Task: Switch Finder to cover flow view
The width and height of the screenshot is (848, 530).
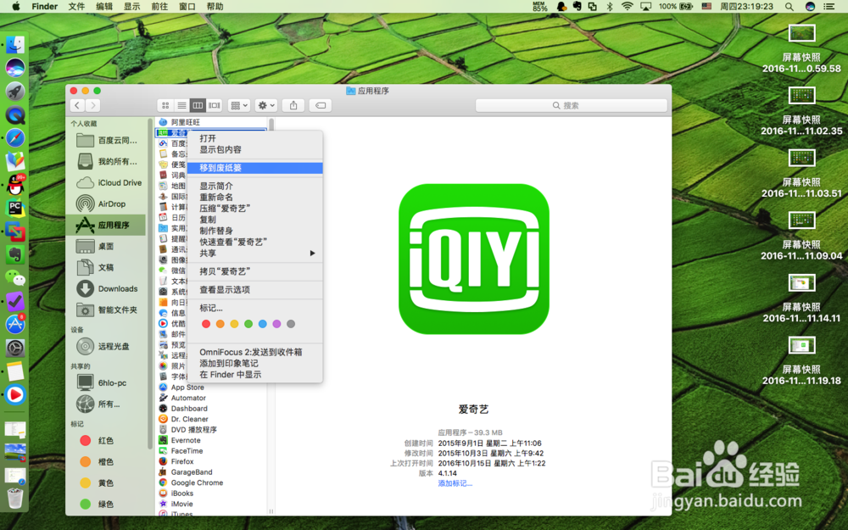Action: [x=214, y=105]
